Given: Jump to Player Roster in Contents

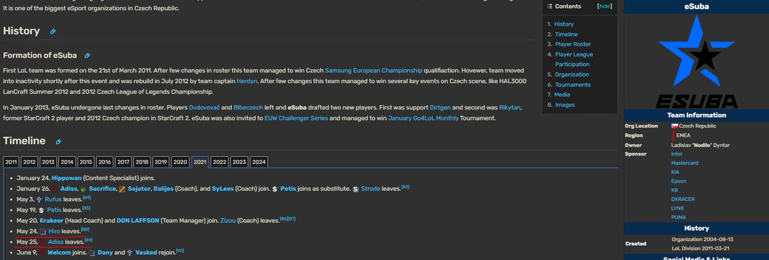Looking at the screenshot, I should click(573, 44).
